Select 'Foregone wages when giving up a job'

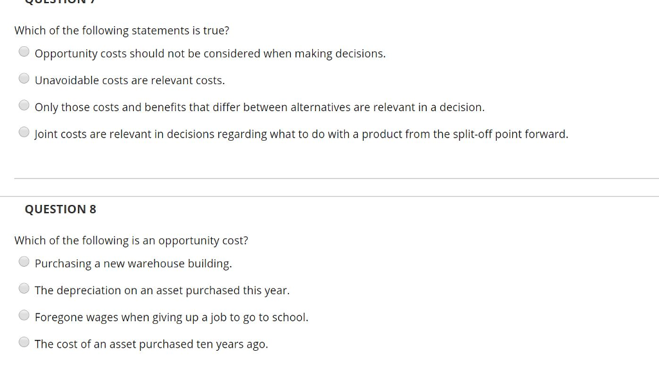pyautogui.click(x=24, y=315)
